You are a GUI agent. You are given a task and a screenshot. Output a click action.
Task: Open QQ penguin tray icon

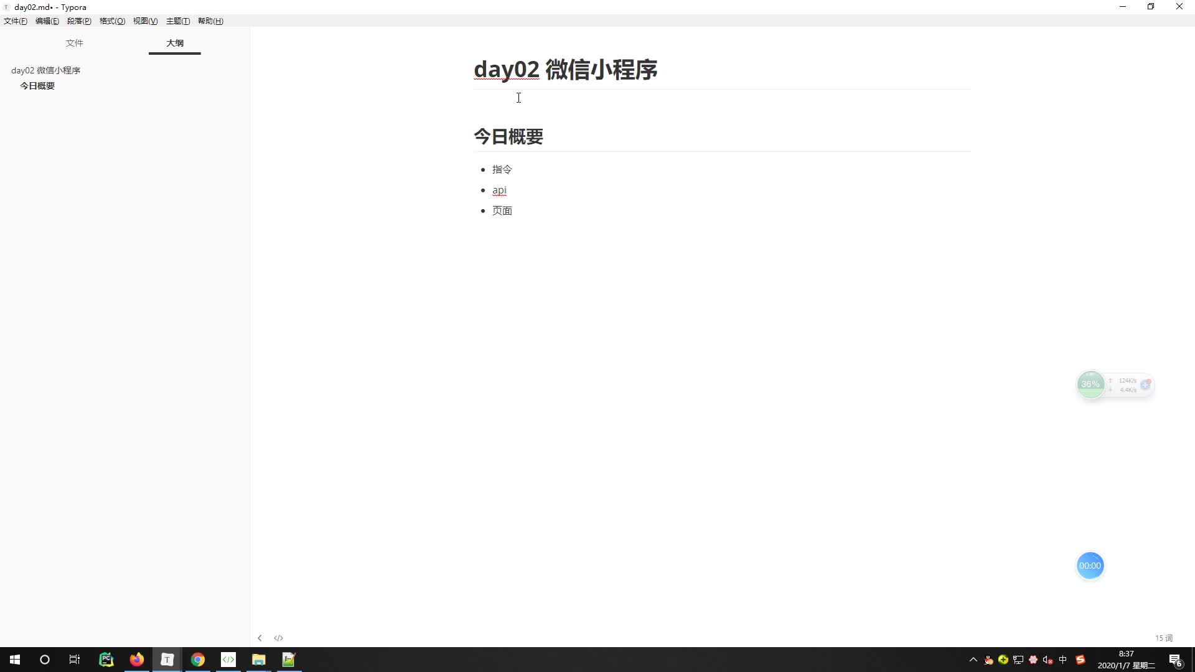(x=988, y=660)
